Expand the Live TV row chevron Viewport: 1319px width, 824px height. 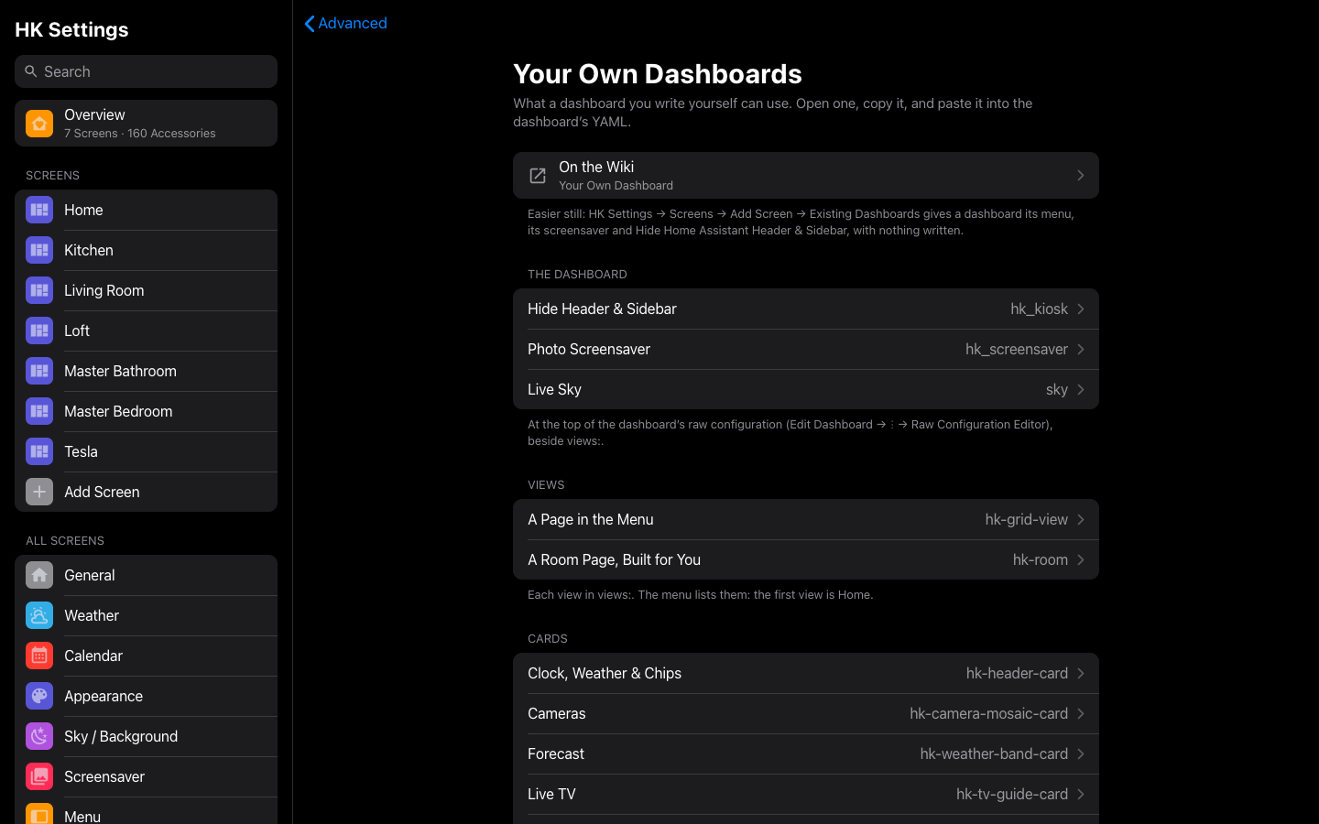tap(1081, 795)
